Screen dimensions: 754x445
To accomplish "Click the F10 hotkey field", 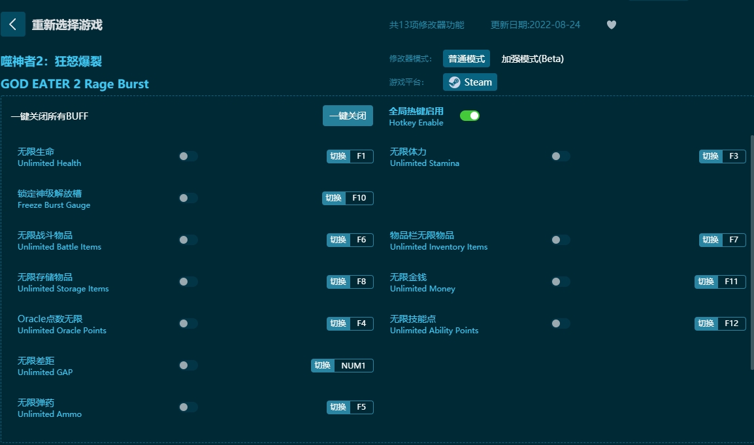I will click(x=359, y=198).
